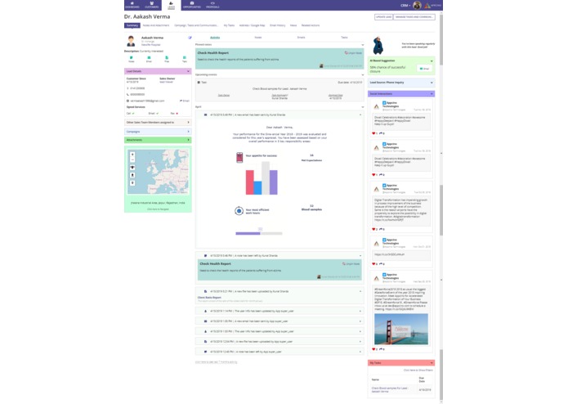Viewport: 568px width, 404px height.
Task: Click the envelope icon beside the Gmail address
Action: pyautogui.click(x=127, y=101)
